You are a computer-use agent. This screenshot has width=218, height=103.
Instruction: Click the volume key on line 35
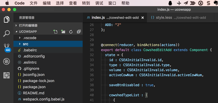pos(115,70)
